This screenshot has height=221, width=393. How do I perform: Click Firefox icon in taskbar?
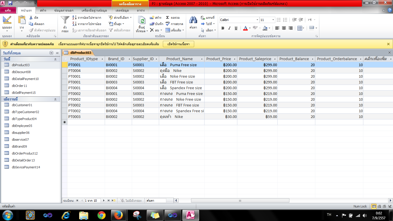tap(118, 215)
